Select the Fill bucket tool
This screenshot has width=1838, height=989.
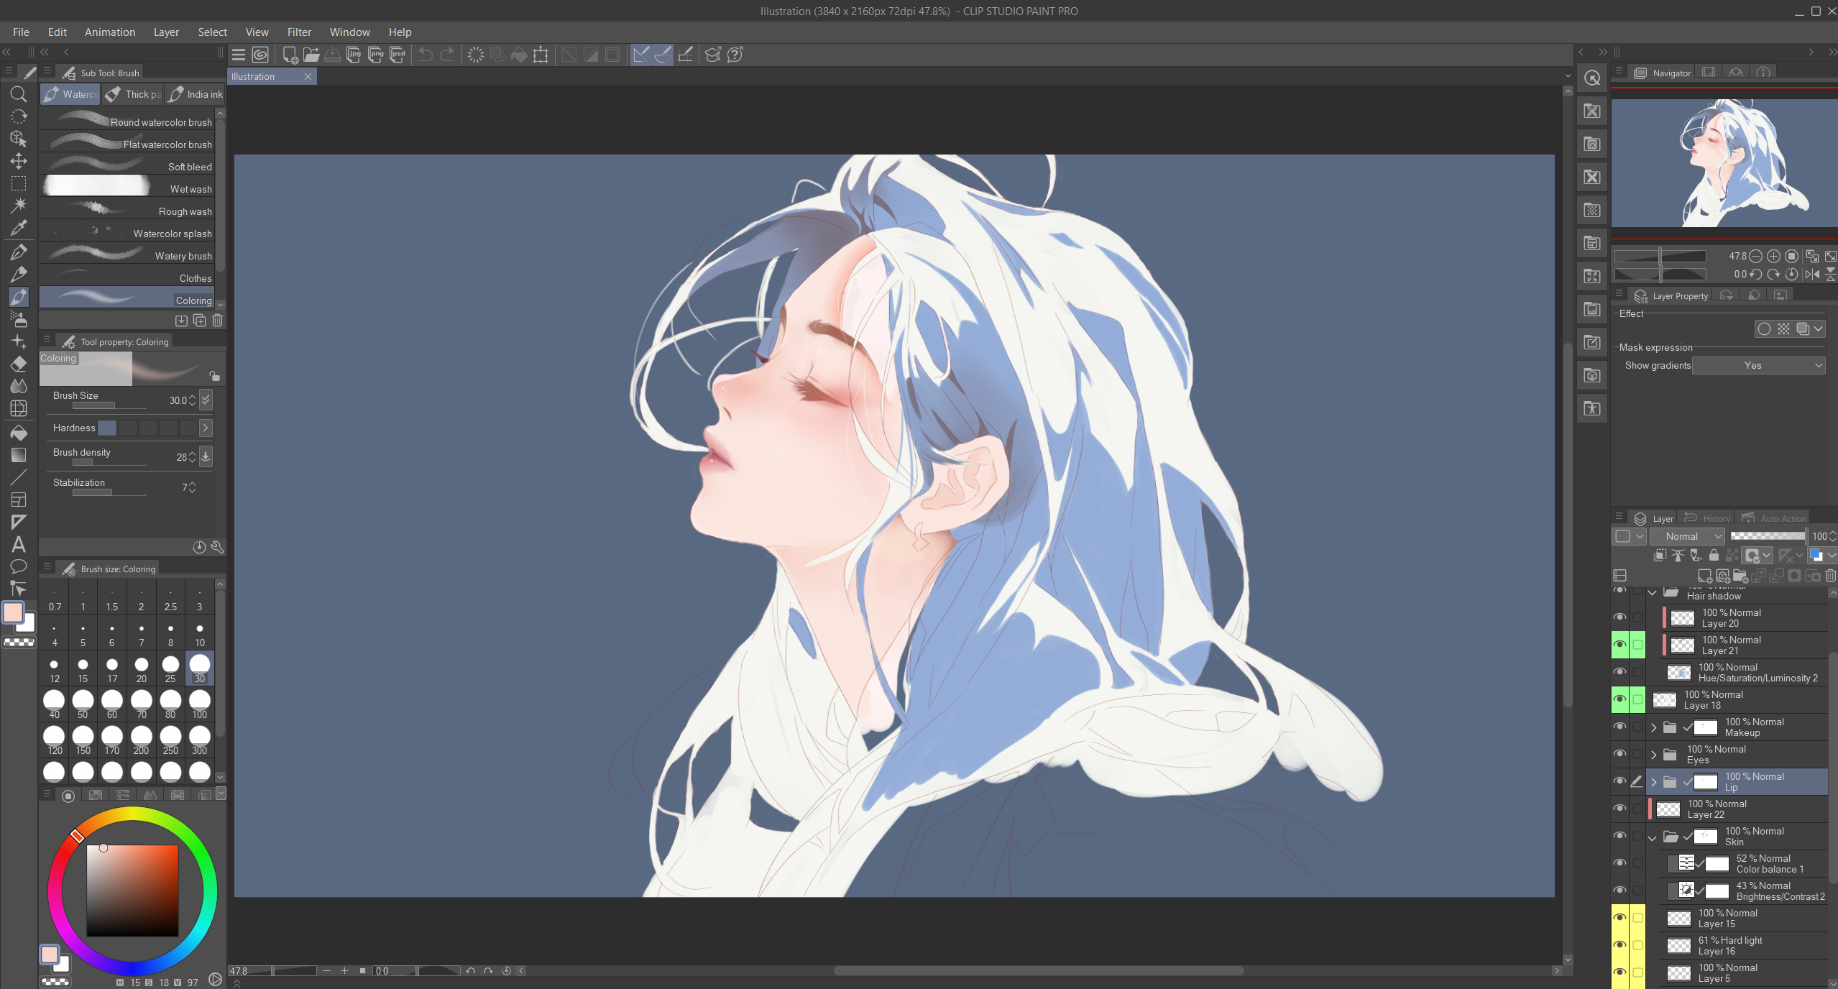click(x=19, y=433)
